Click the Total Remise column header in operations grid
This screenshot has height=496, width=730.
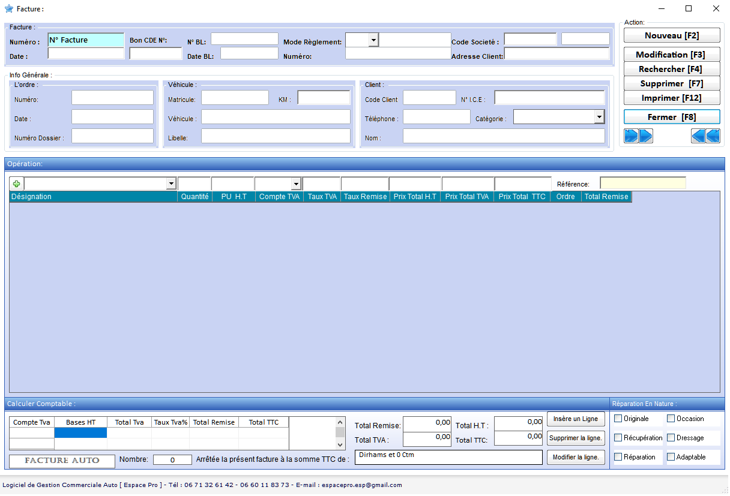[x=606, y=197]
